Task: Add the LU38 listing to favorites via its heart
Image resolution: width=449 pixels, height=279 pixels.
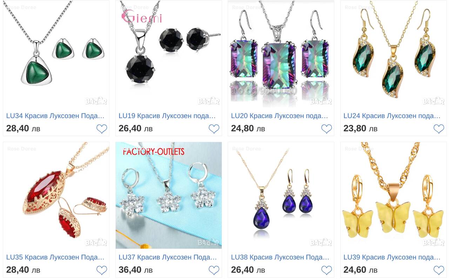Action: tap(327, 270)
